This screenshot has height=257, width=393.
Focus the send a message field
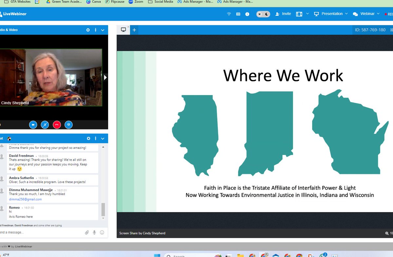[41, 232]
